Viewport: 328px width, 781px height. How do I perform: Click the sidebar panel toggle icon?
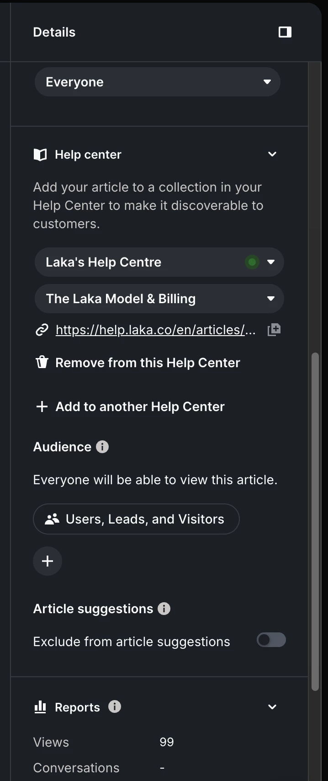click(285, 32)
